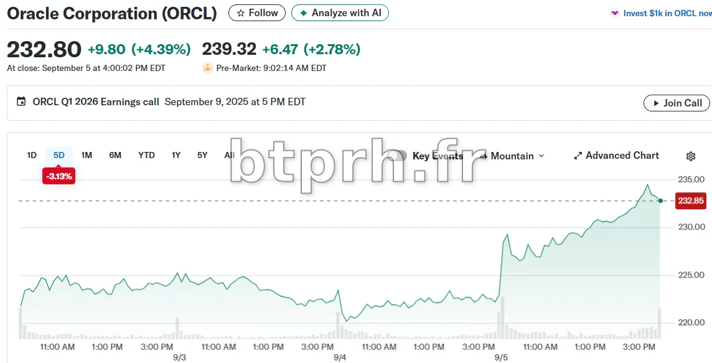Show the YTD chart range
Screen dimensions: 712x363
tap(146, 155)
